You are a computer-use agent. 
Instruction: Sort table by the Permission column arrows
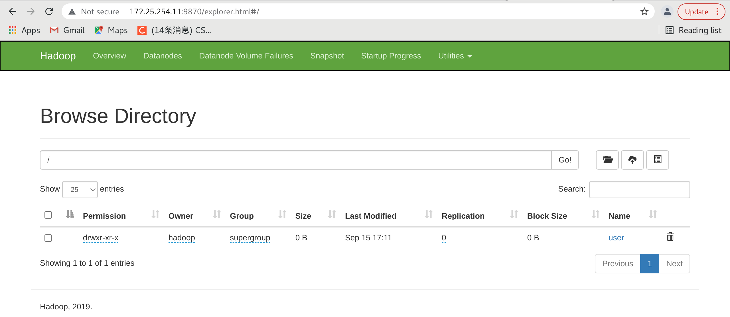155,215
